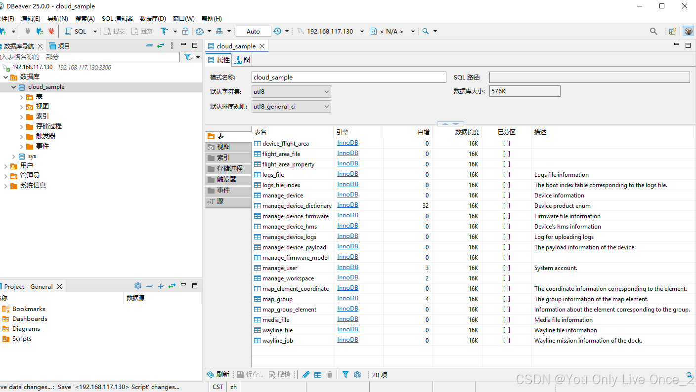Toggle partitioned checkbox for logs_file row
This screenshot has height=392, width=696.
[507, 175]
